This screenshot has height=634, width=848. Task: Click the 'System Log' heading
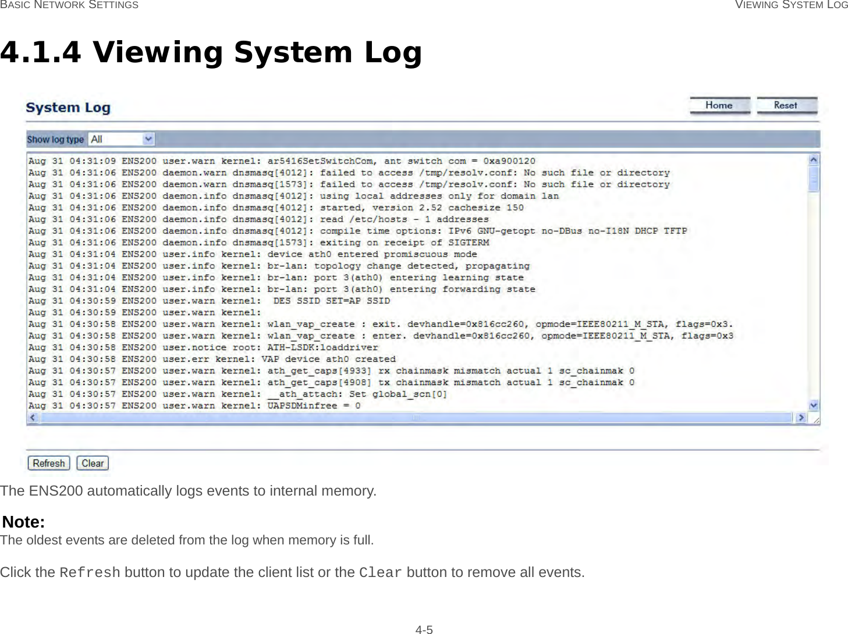tap(68, 108)
